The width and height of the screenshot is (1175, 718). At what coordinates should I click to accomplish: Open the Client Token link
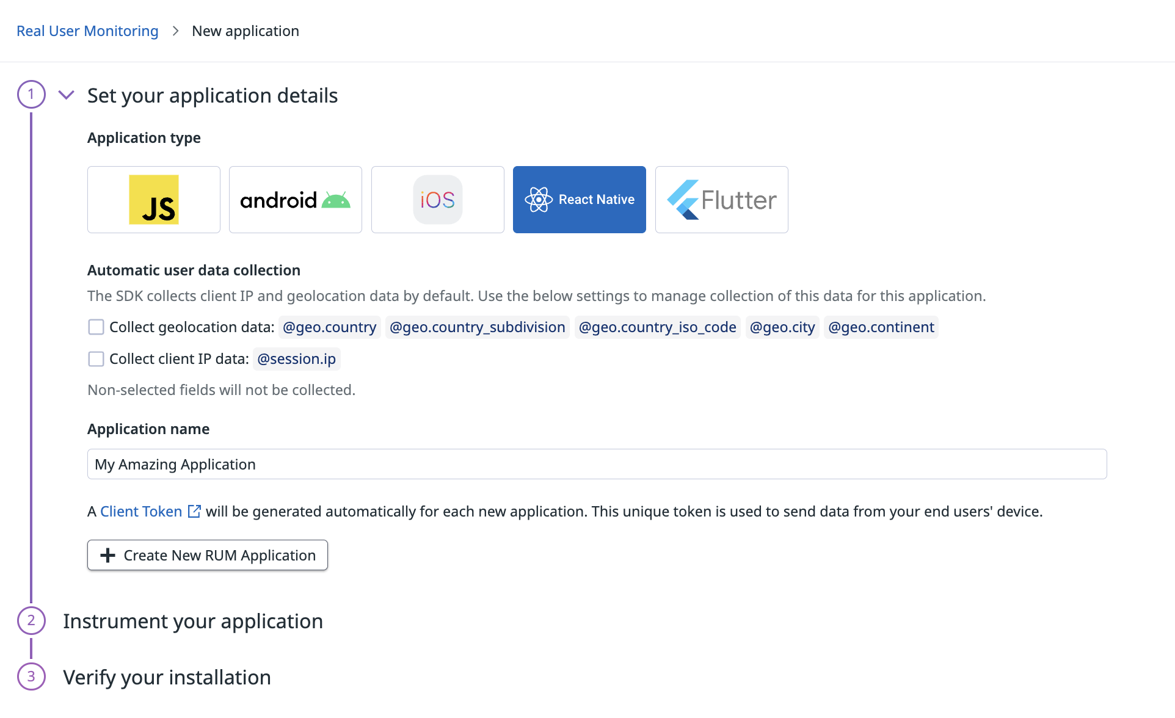[141, 511]
